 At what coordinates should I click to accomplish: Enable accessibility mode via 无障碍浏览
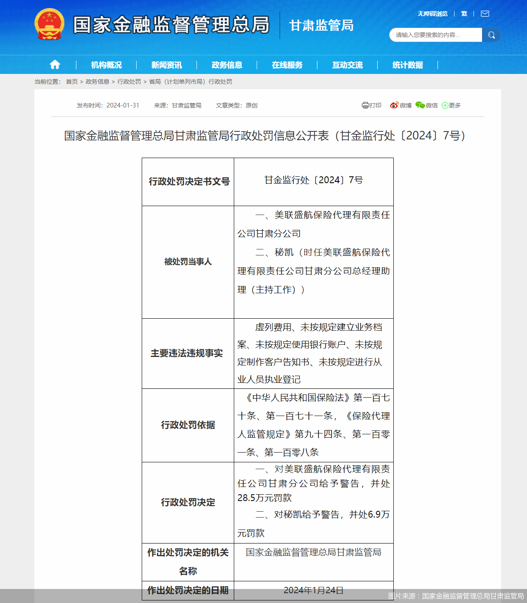point(432,13)
